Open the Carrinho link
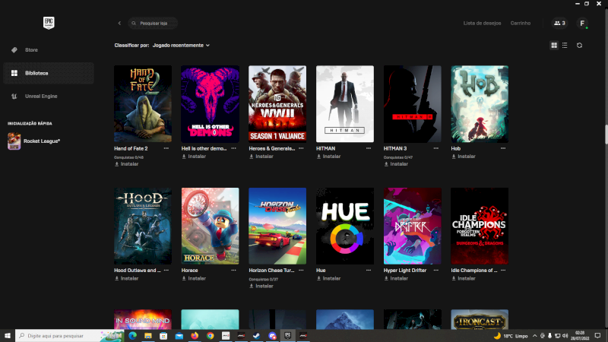 click(x=521, y=24)
